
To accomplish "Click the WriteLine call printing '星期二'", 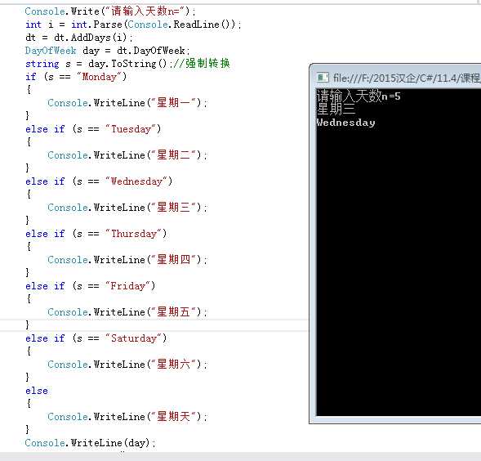I will pos(127,154).
